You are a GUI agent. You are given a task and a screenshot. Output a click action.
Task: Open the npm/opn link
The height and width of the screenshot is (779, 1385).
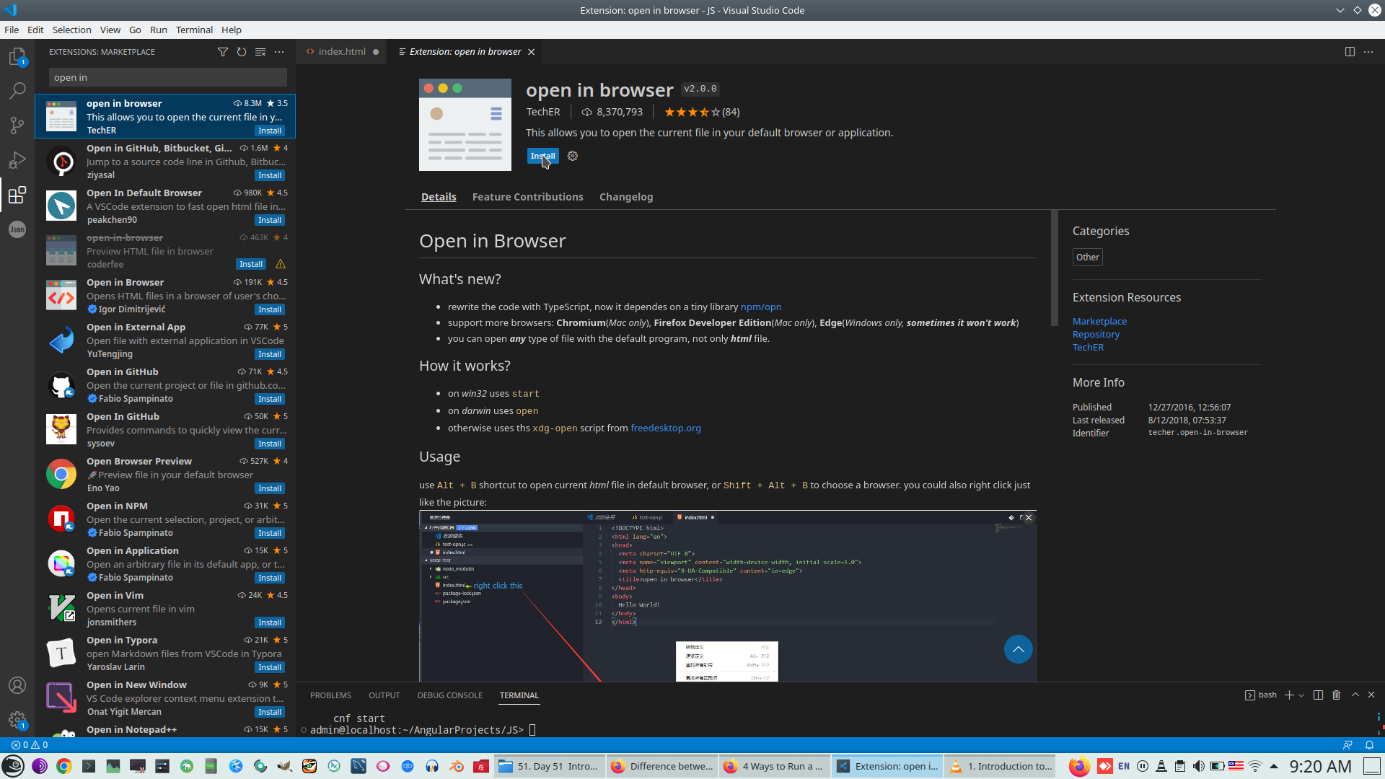[x=760, y=307]
